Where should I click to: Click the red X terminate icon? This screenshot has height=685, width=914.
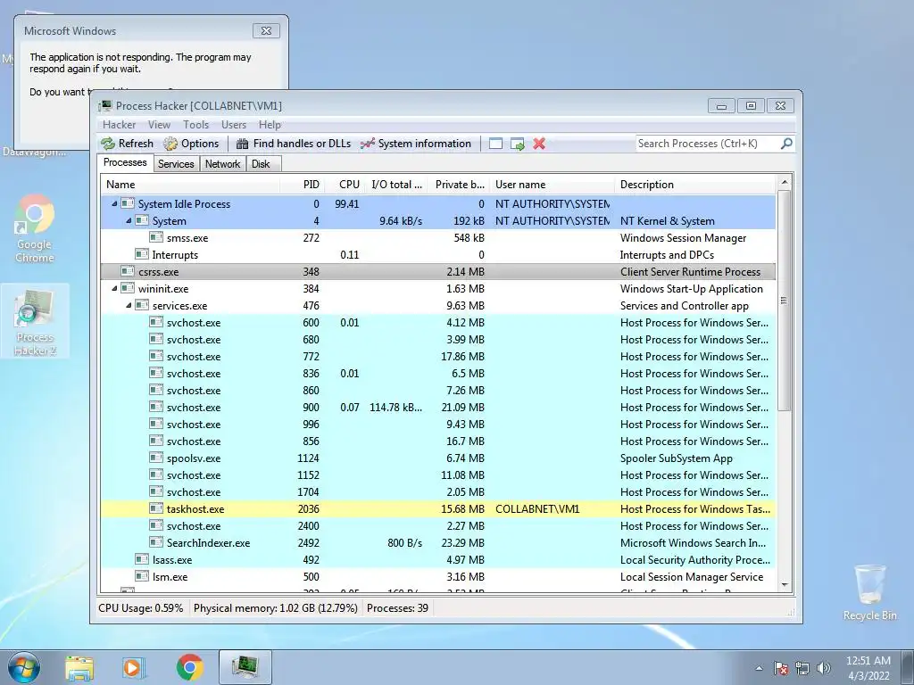pos(539,144)
